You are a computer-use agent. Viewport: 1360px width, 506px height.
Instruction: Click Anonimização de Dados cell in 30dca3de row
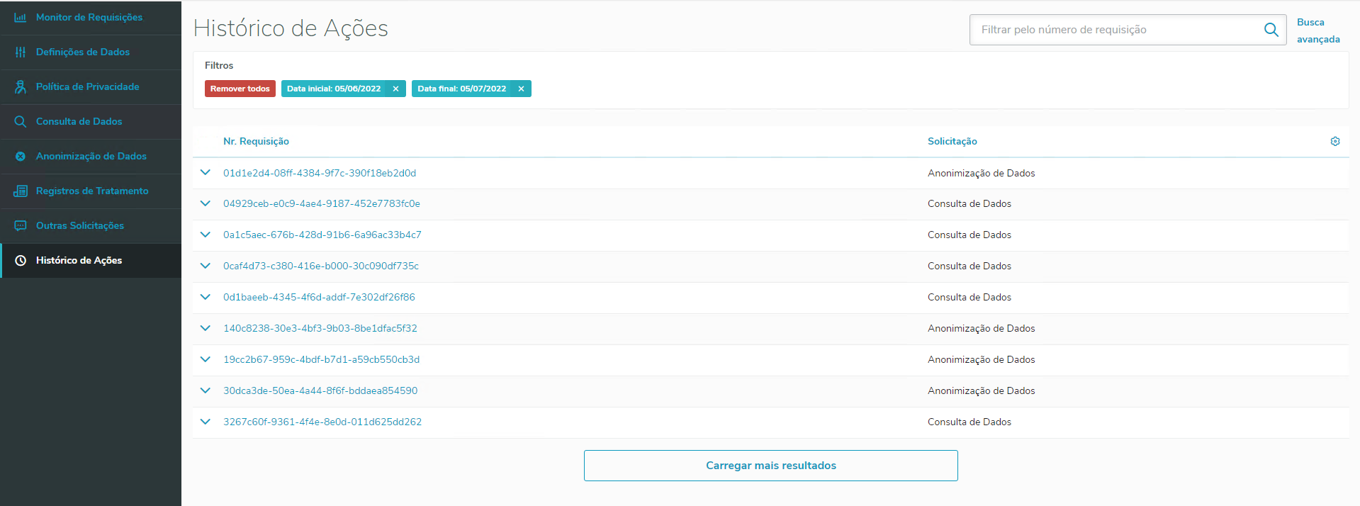(x=982, y=390)
